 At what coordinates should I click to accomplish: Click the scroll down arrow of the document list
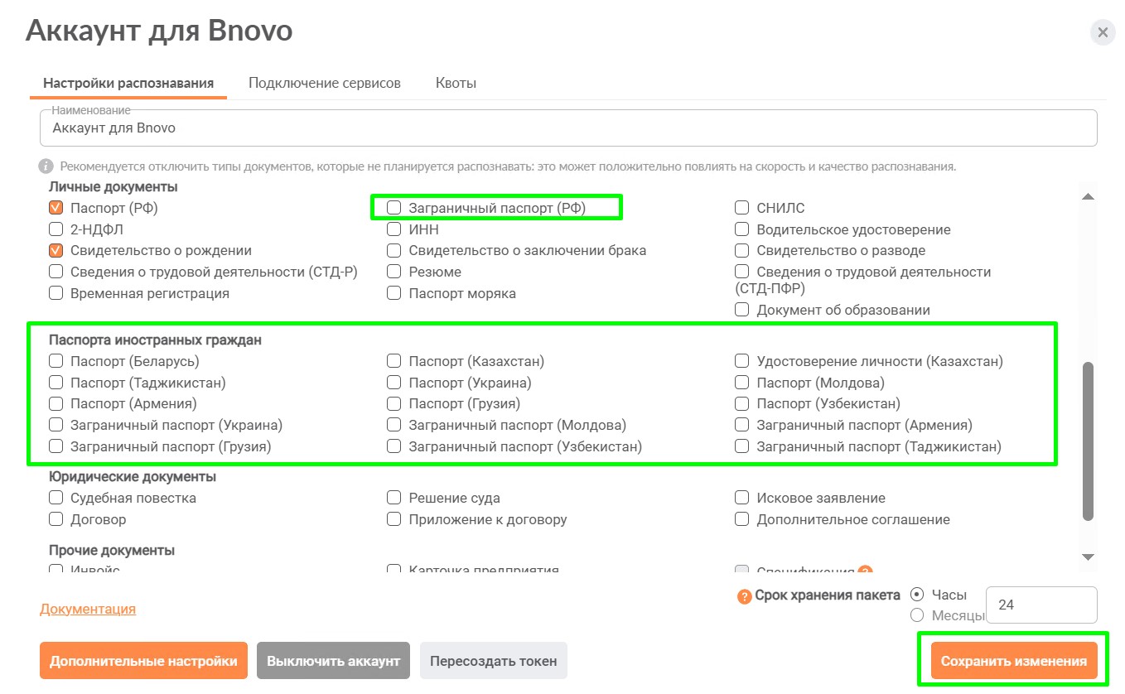[x=1089, y=557]
